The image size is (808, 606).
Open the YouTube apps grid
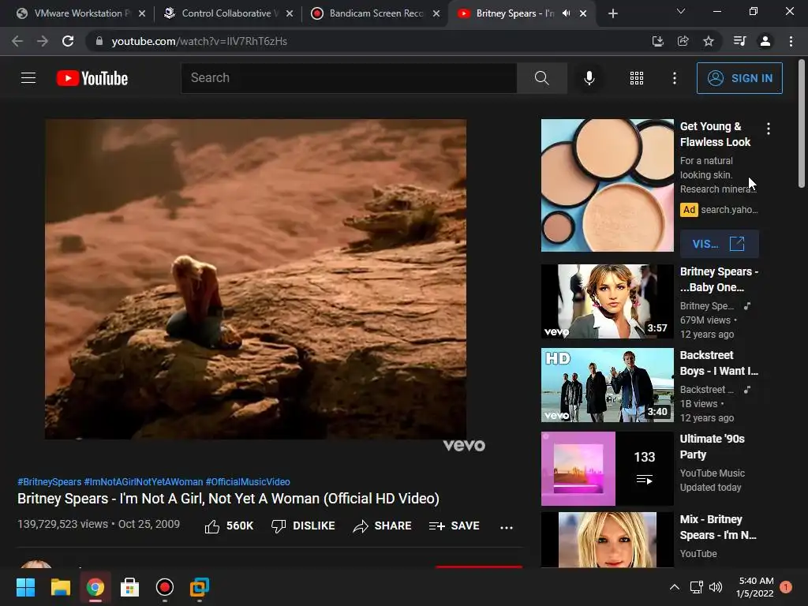click(x=637, y=78)
